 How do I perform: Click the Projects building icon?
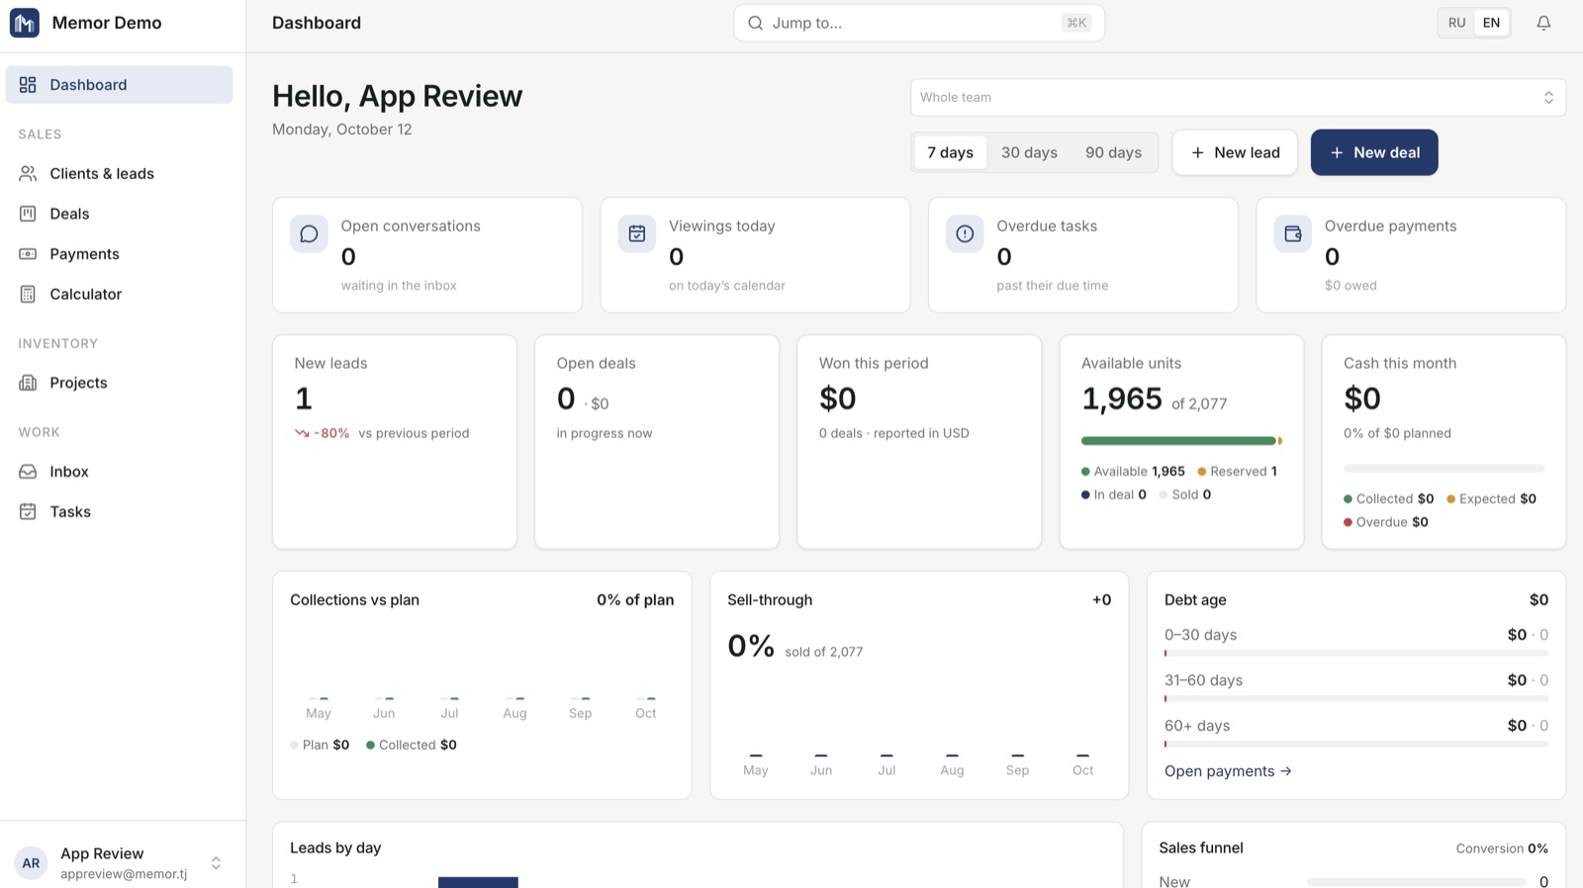click(x=28, y=383)
